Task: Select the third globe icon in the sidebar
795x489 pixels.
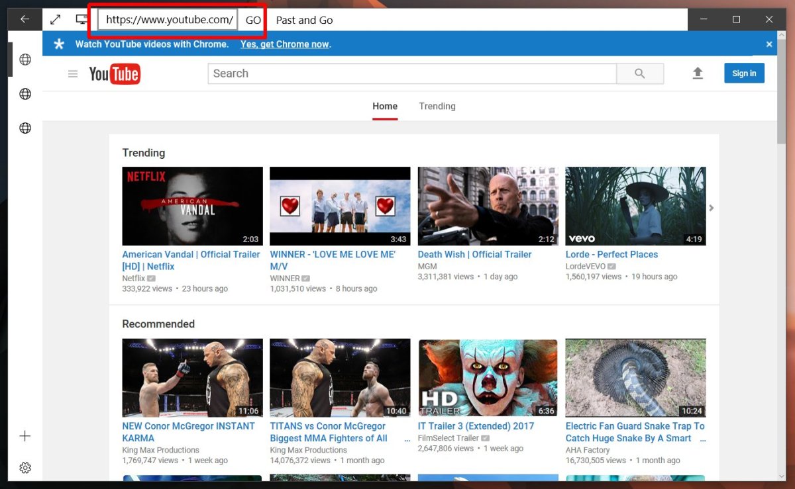Action: pyautogui.click(x=25, y=128)
